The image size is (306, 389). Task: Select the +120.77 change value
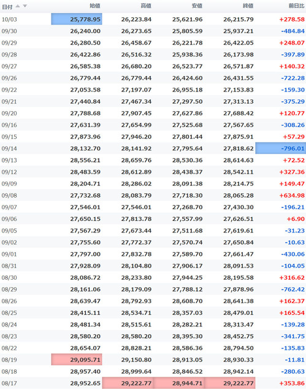tap(292, 113)
